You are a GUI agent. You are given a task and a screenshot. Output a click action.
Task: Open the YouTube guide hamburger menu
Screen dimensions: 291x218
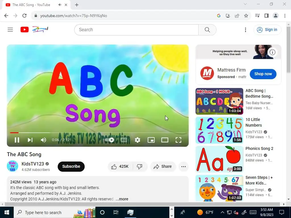tap(10, 30)
